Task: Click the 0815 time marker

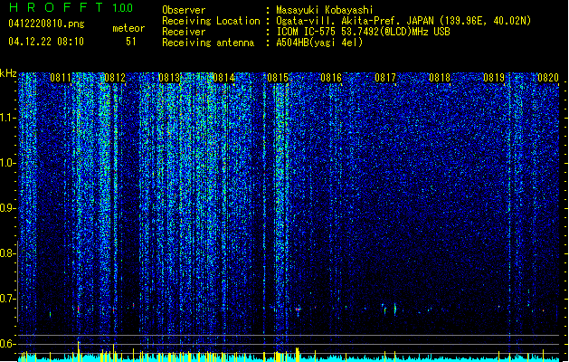Action: 278,78
